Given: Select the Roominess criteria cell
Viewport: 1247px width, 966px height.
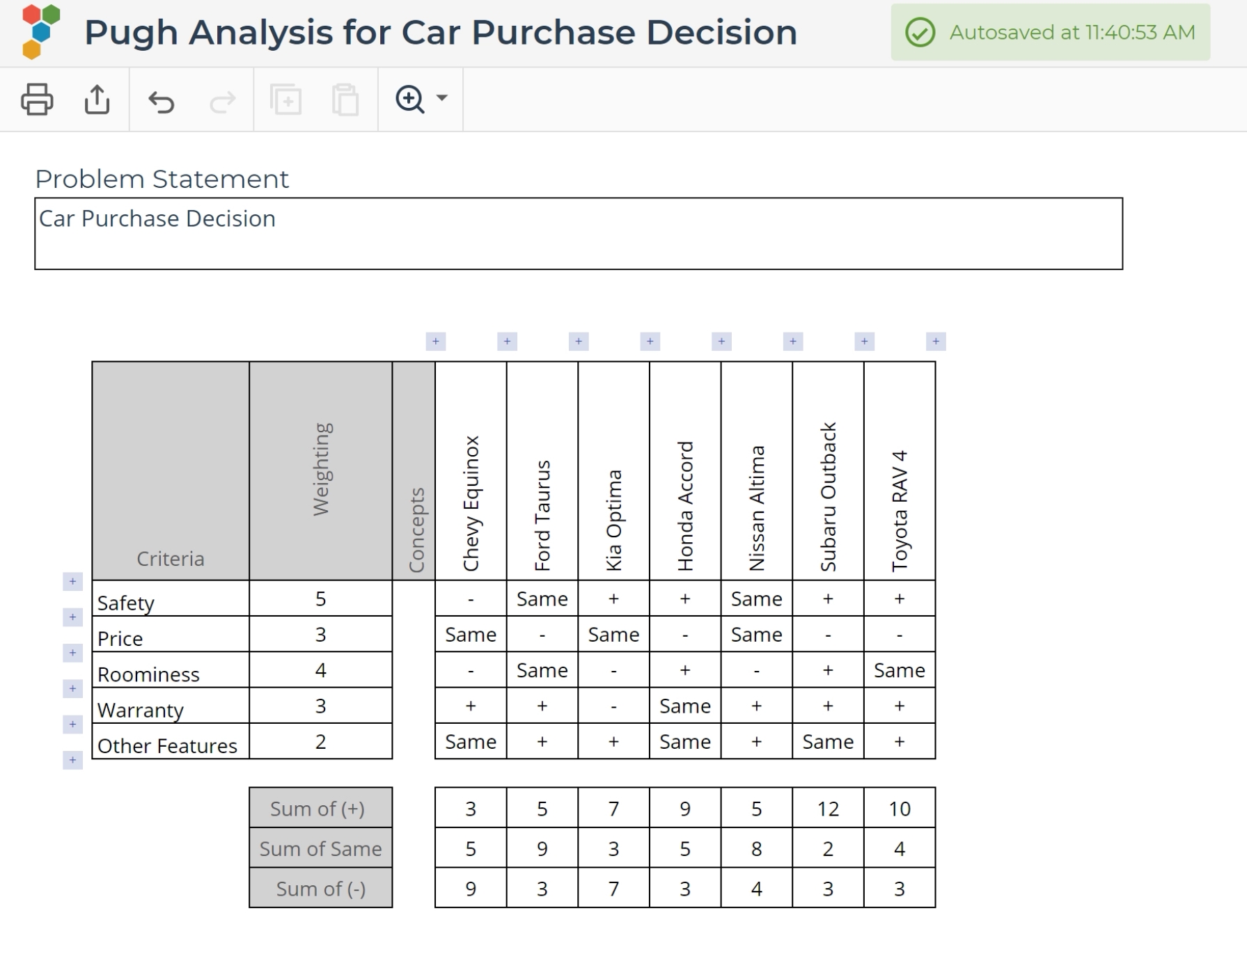Looking at the screenshot, I should 171,670.
